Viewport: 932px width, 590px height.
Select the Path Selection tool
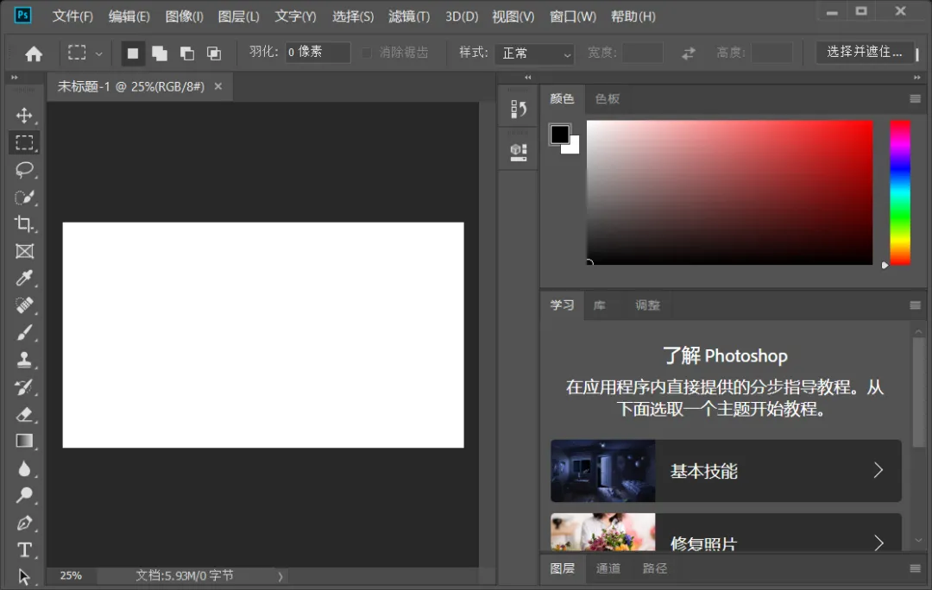(24, 577)
